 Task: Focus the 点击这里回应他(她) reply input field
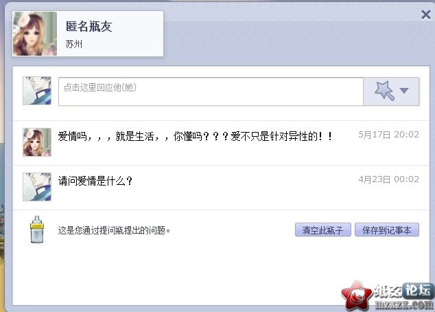(x=211, y=91)
